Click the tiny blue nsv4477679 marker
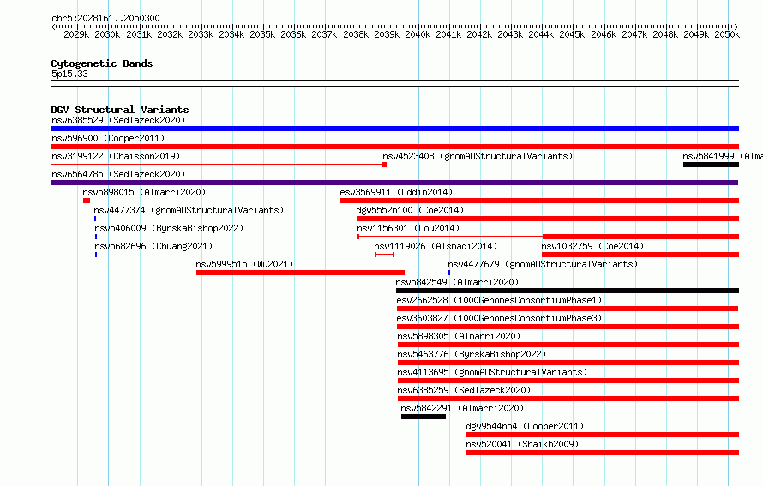Image resolution: width=763 pixels, height=486 pixels. (x=449, y=273)
